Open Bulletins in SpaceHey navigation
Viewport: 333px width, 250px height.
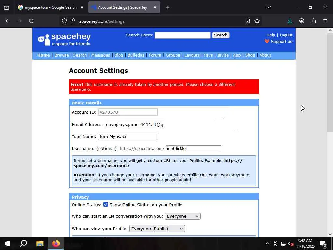pyautogui.click(x=136, y=55)
